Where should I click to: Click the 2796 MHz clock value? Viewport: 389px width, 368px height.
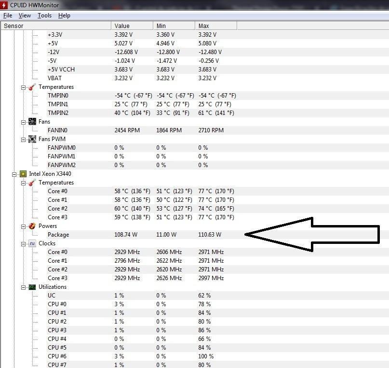pyautogui.click(x=127, y=261)
